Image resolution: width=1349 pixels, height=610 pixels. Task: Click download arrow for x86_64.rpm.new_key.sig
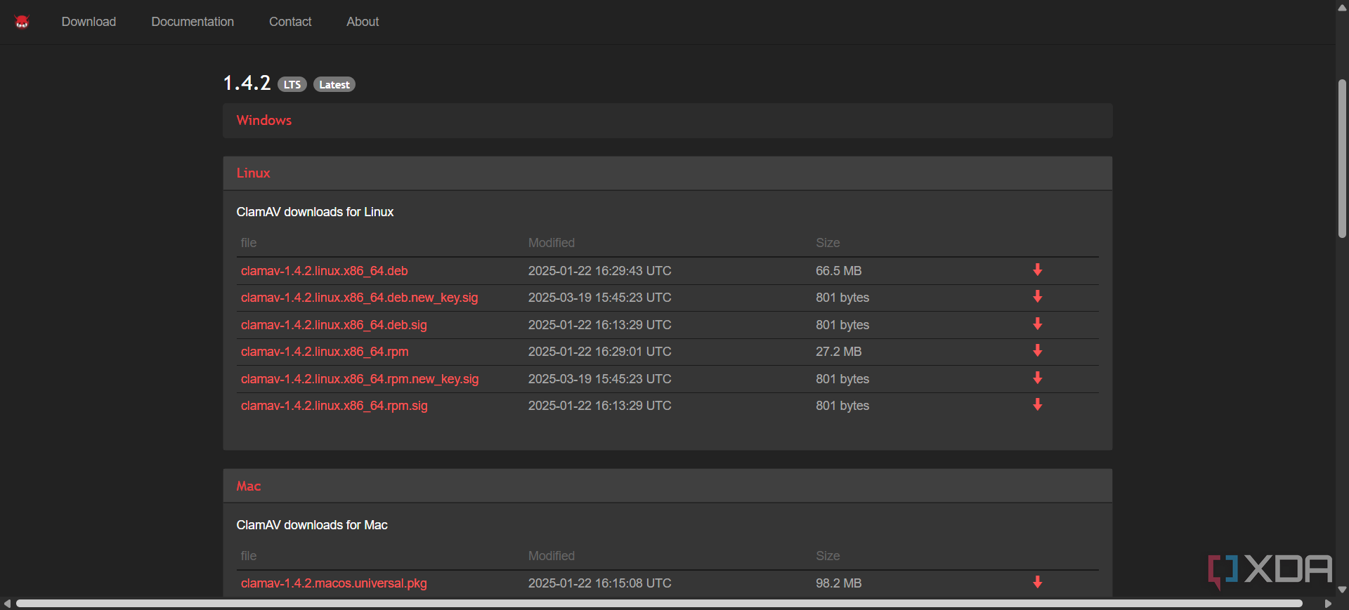[x=1037, y=378]
